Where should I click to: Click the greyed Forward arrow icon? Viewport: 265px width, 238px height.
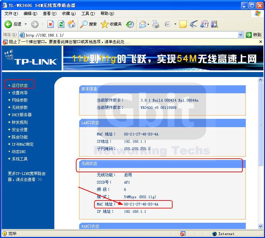click(35, 24)
